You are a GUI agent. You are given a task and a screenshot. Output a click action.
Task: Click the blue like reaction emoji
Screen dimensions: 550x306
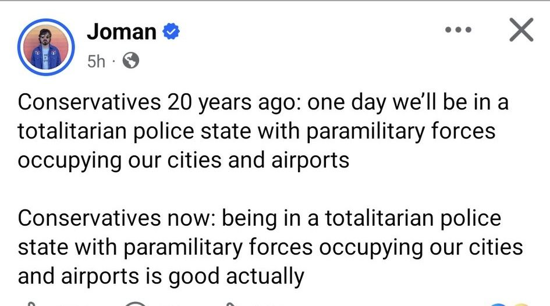pyautogui.click(x=499, y=304)
